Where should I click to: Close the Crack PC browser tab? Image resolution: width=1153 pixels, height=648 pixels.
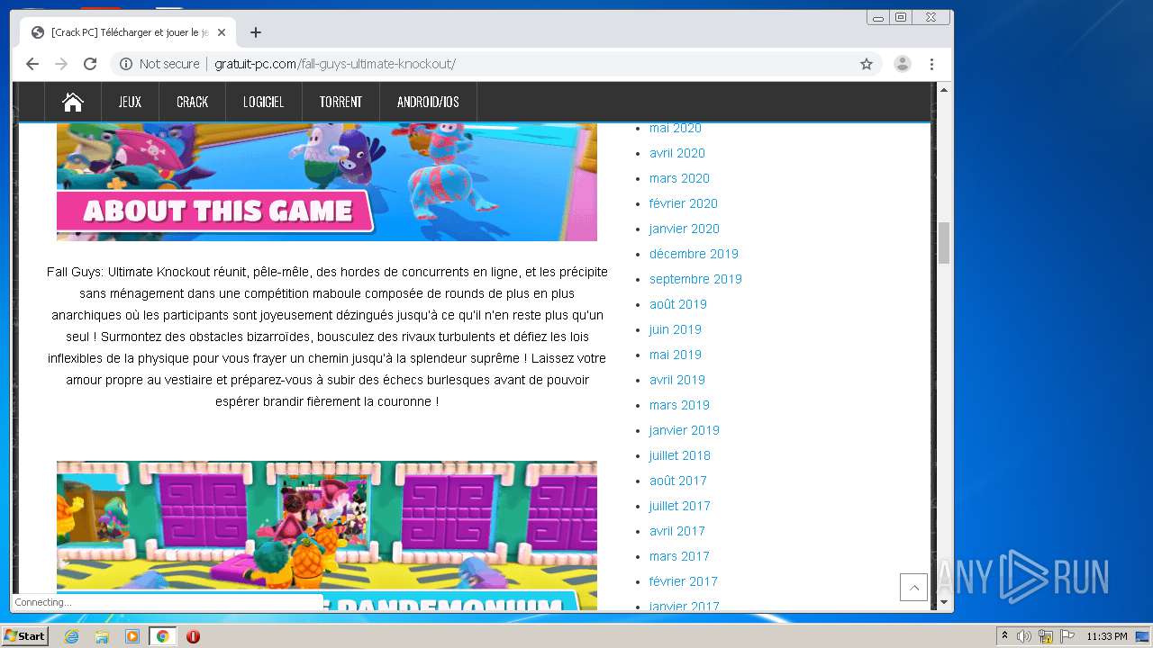222,32
